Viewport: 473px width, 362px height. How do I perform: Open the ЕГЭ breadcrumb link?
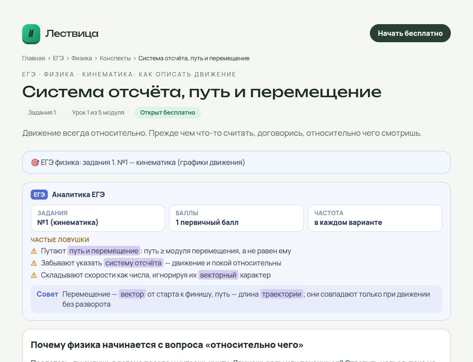58,58
